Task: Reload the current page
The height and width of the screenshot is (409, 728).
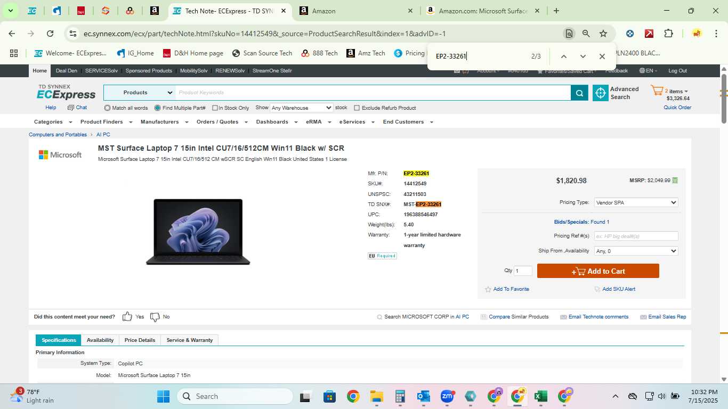Action: tap(50, 34)
